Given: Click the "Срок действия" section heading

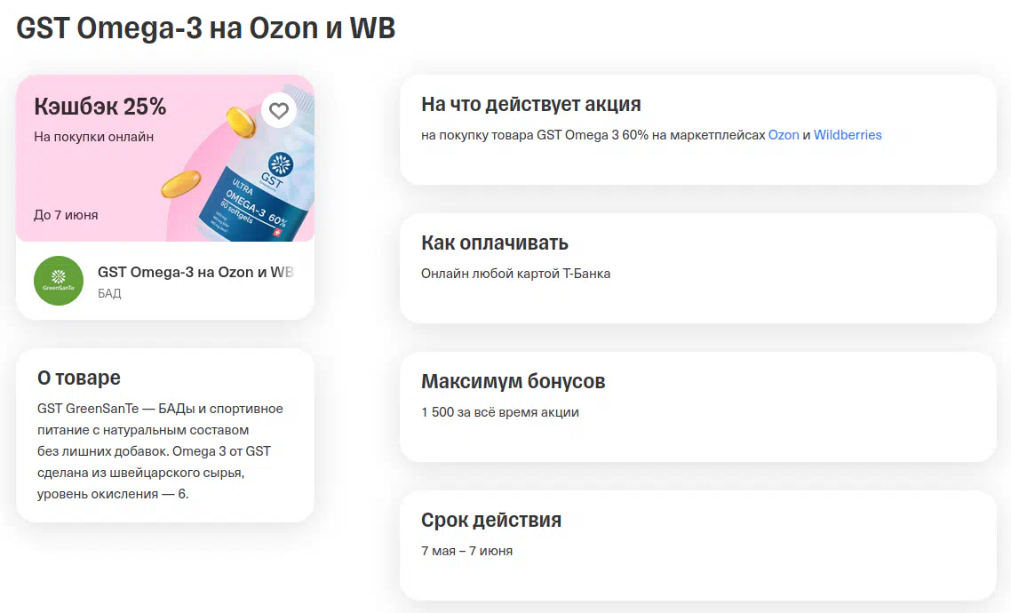Looking at the screenshot, I should pyautogui.click(x=490, y=520).
